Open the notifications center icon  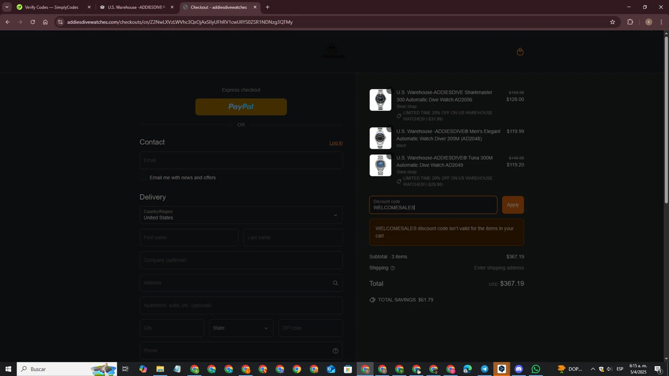pyautogui.click(x=658, y=369)
